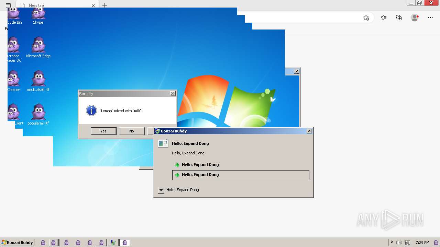This screenshot has height=247, width=440.
Task: Click the active highlighted Bonzi taskbar button
Action: click(124, 243)
